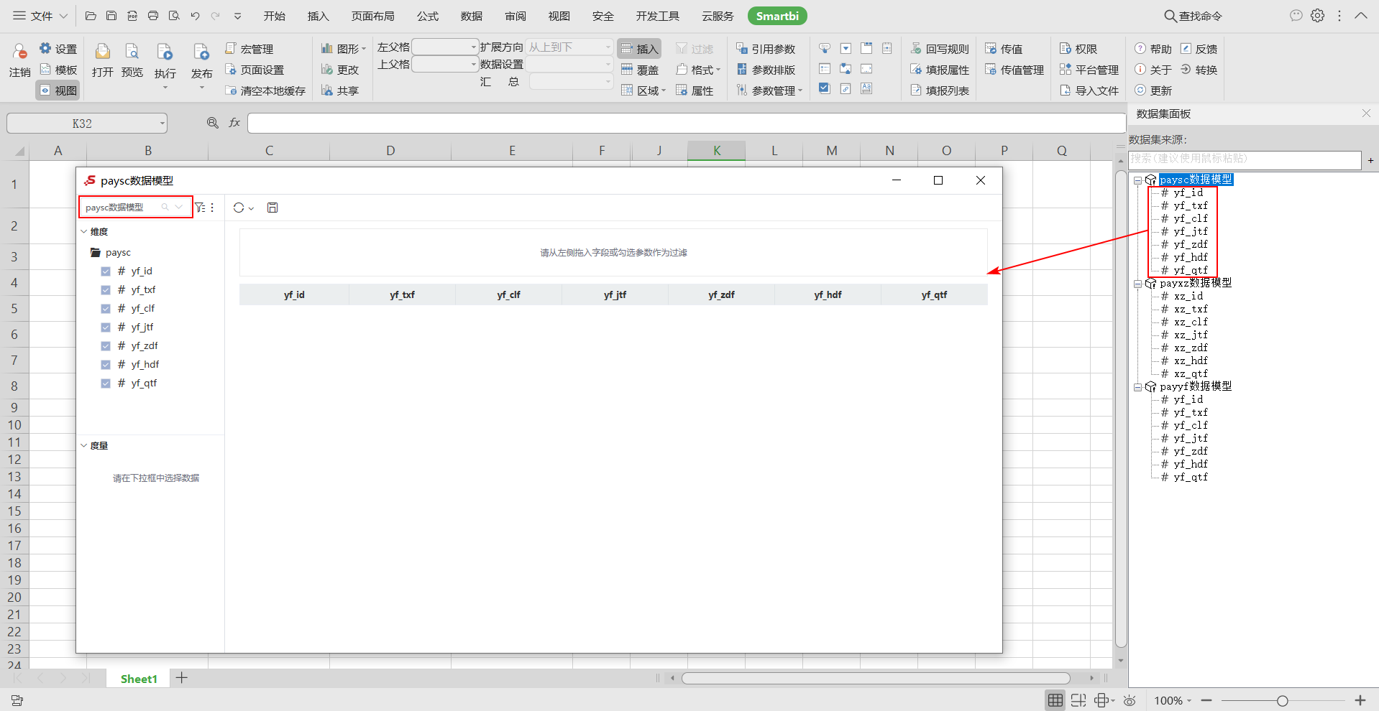1379x711 pixels.
Task: Open 属性 properties tool
Action: tap(695, 90)
